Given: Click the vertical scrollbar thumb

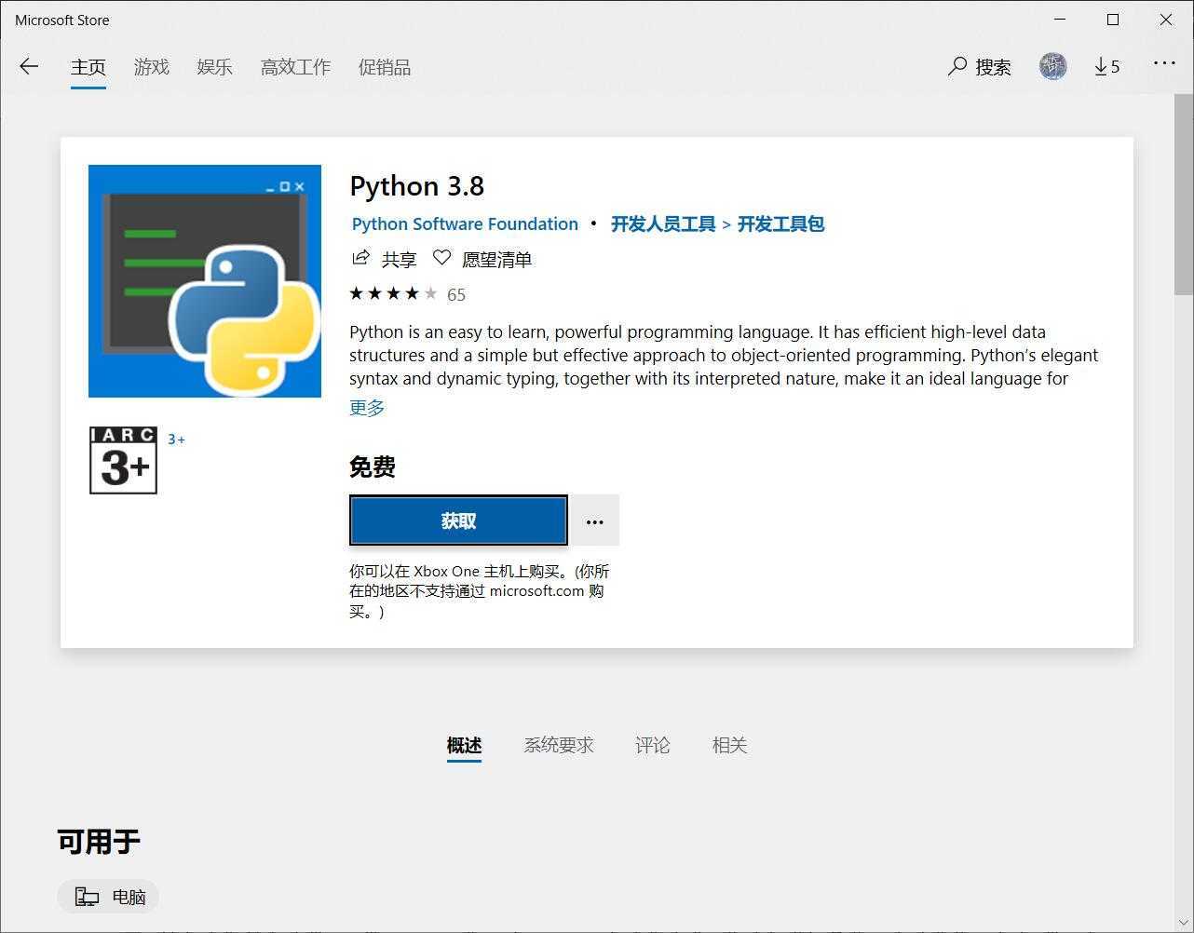Looking at the screenshot, I should pyautogui.click(x=1184, y=194).
